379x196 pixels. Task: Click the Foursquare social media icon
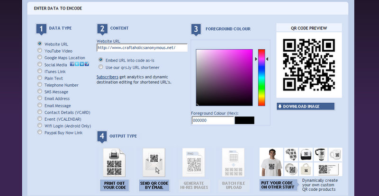pos(87,64)
